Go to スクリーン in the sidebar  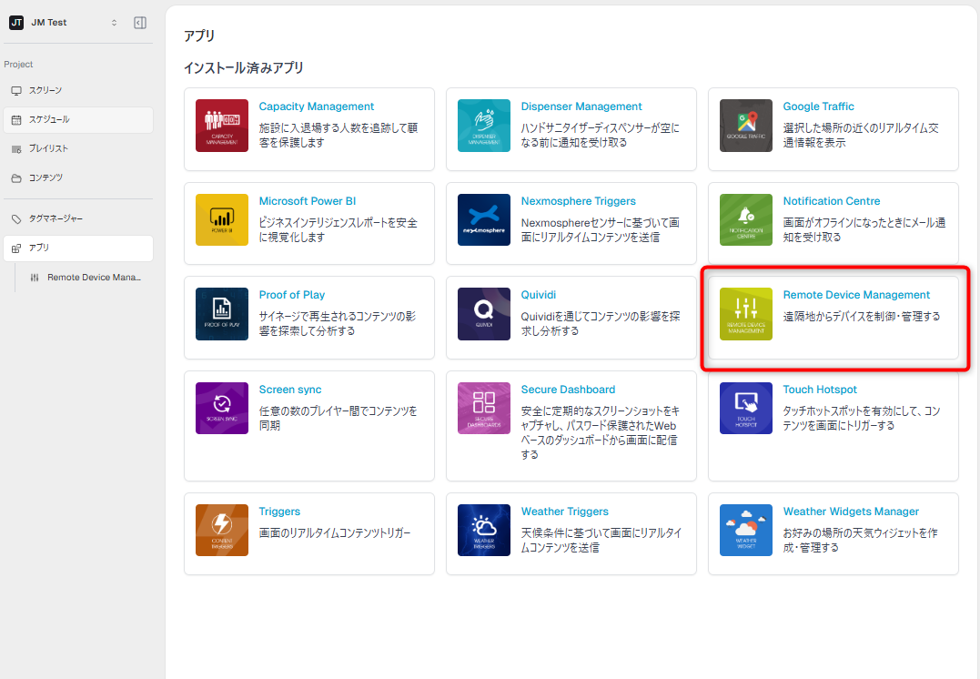point(78,91)
